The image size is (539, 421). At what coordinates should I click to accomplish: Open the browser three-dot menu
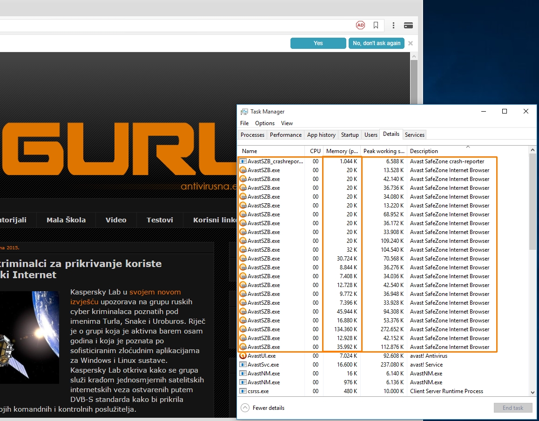393,25
